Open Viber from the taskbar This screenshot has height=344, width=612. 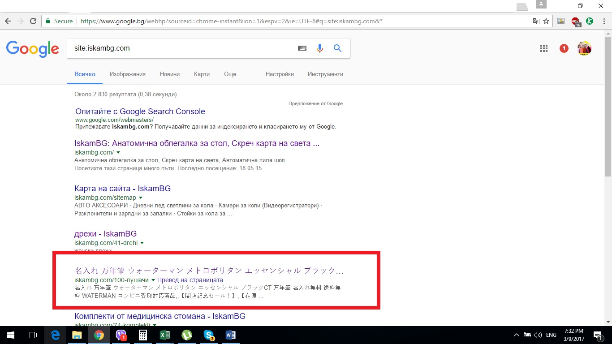click(x=121, y=335)
